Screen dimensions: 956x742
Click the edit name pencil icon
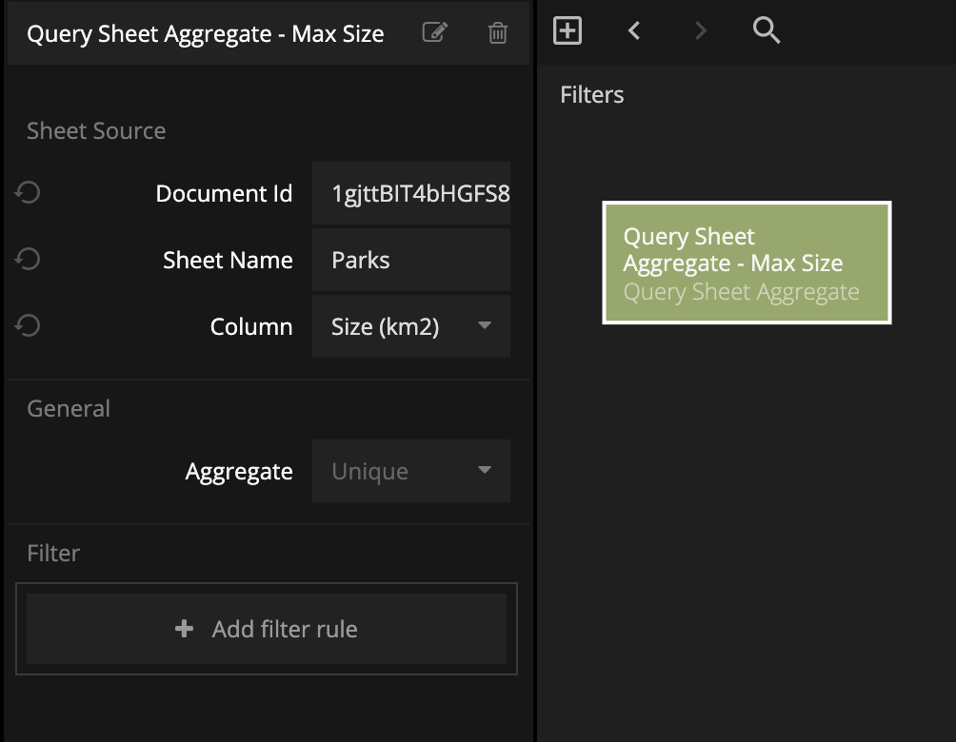[435, 32]
